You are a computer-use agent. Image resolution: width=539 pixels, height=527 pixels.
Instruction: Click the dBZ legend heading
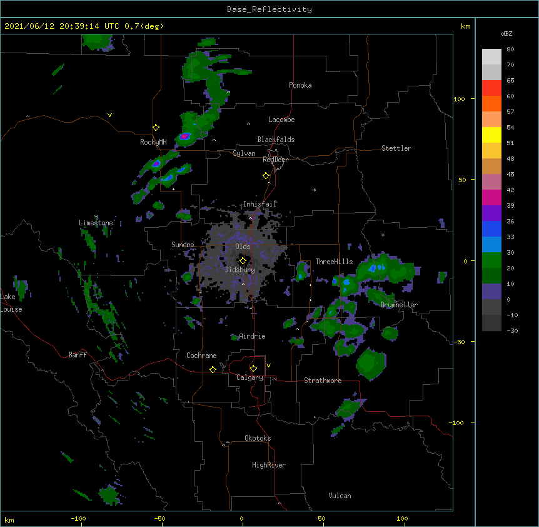click(x=506, y=33)
